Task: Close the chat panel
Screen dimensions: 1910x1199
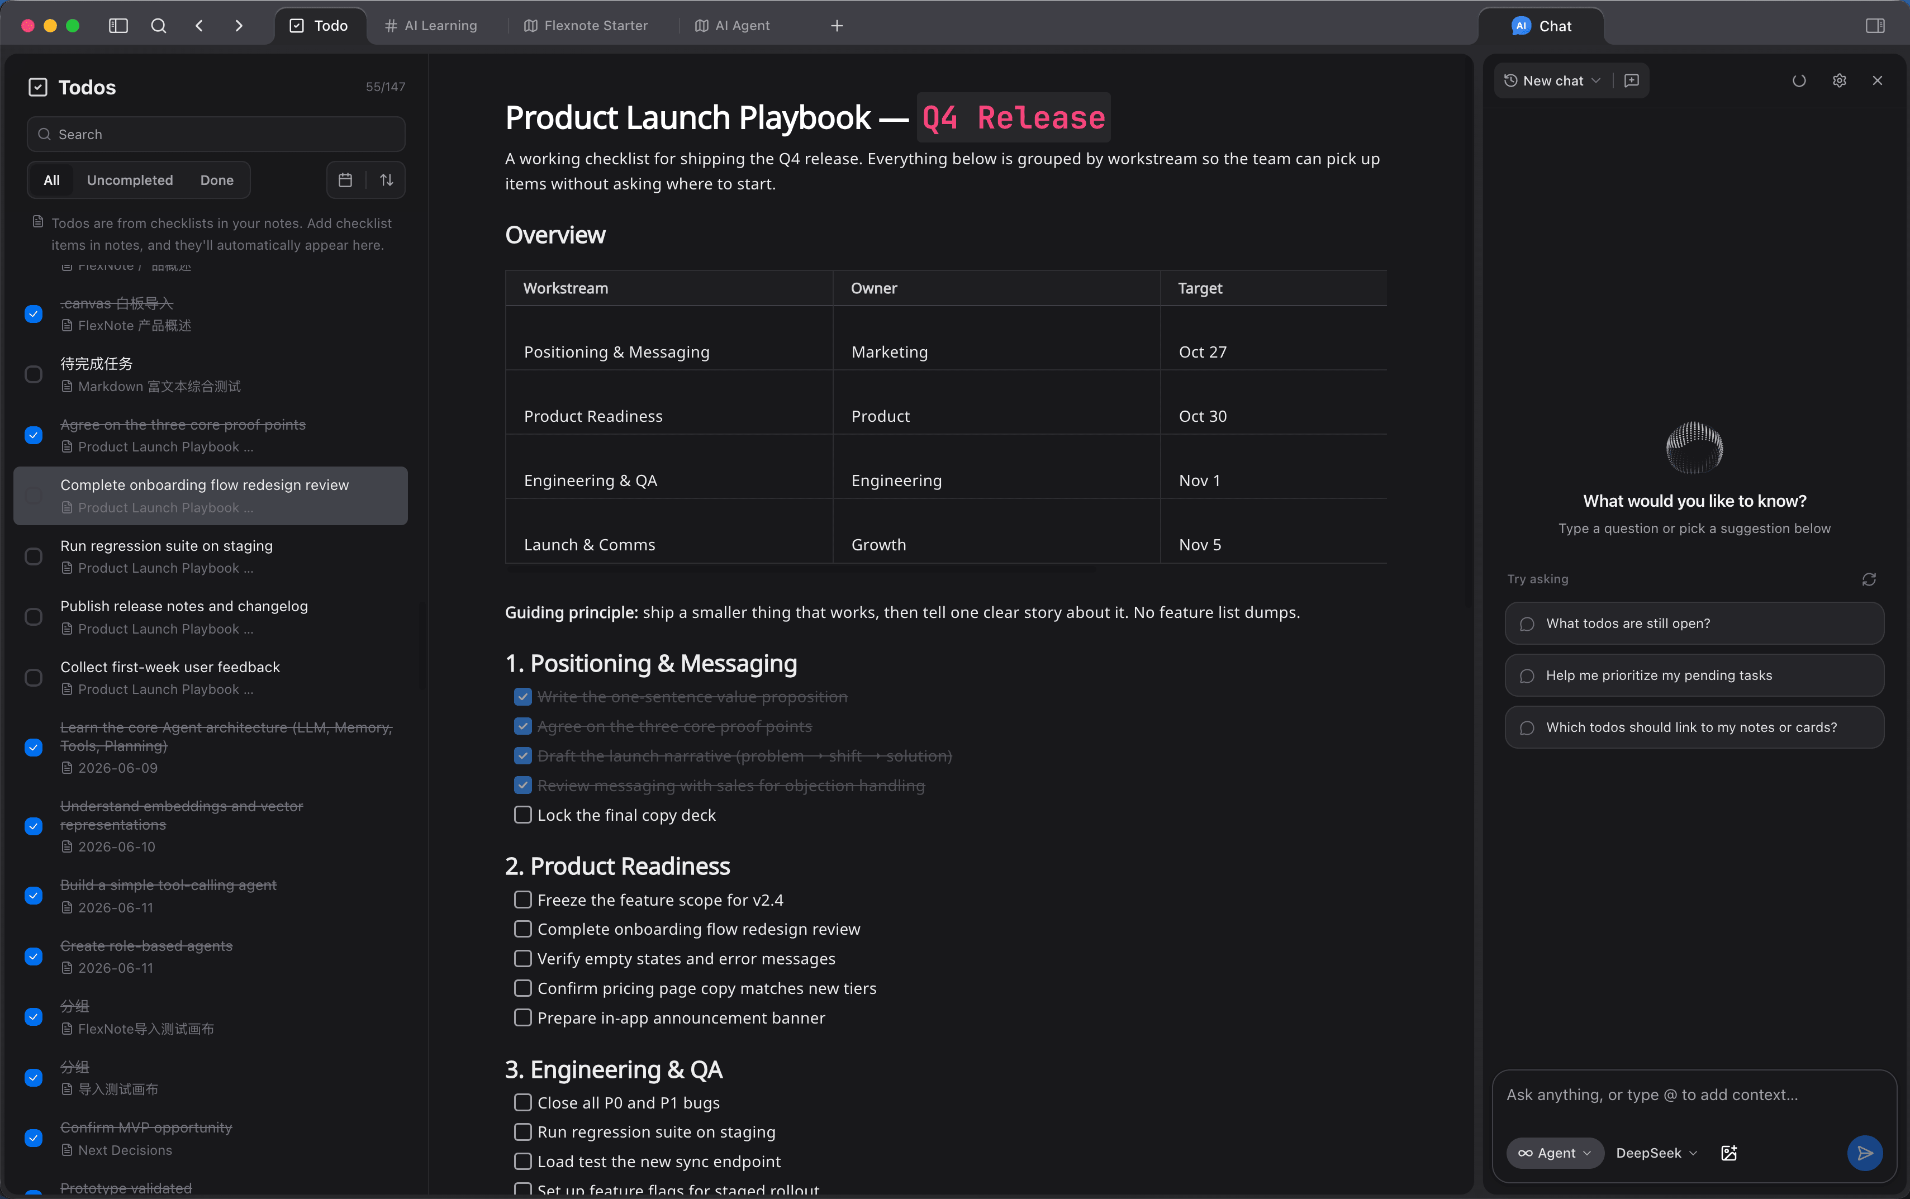Action: click(x=1876, y=80)
